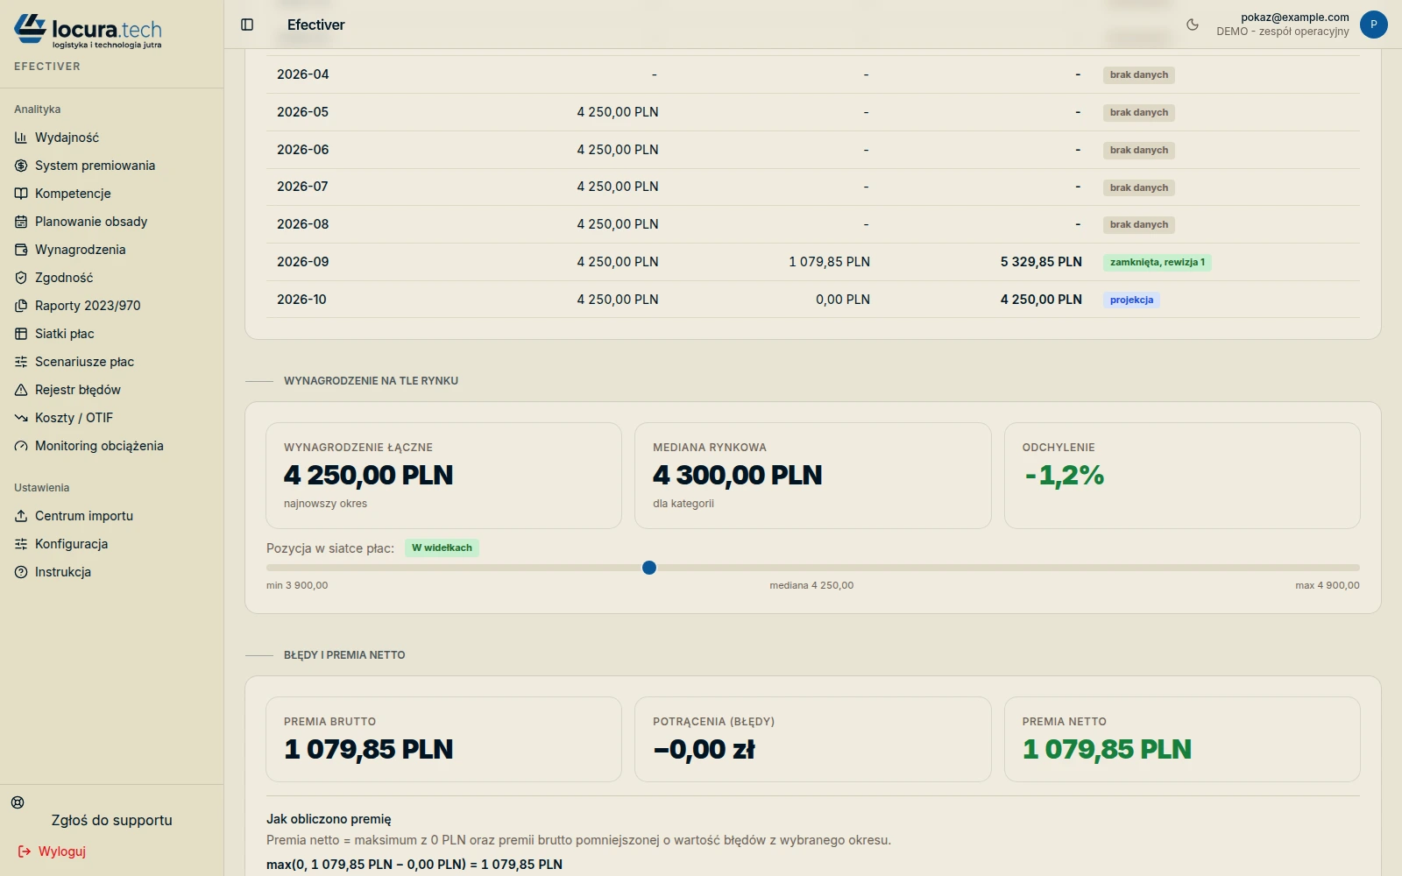
Task: Click pokaz@example.com account email
Action: pyautogui.click(x=1295, y=17)
